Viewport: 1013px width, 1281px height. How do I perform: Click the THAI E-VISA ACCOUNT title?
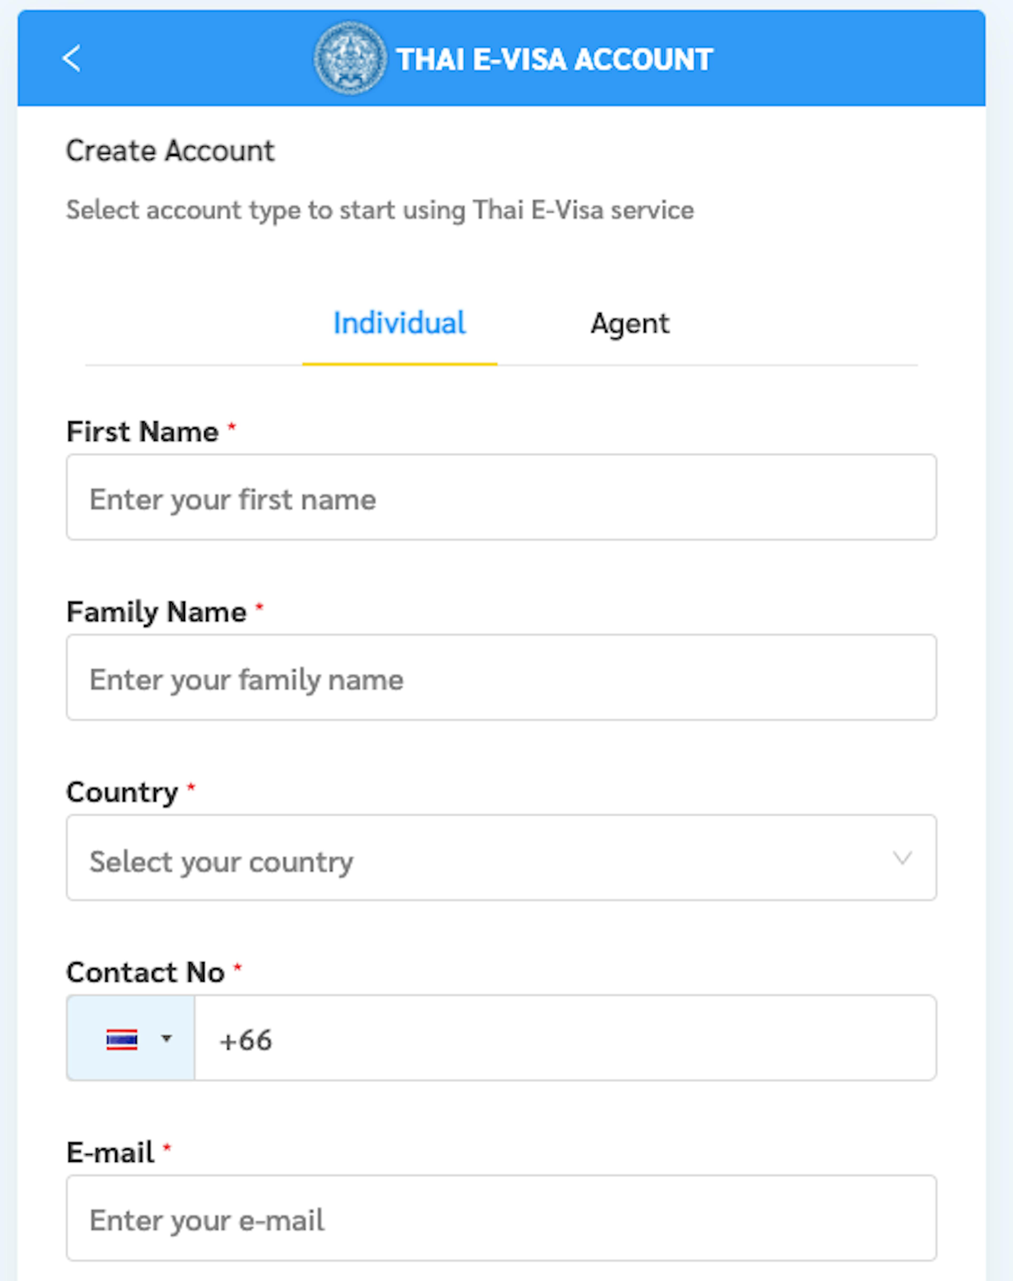(555, 59)
